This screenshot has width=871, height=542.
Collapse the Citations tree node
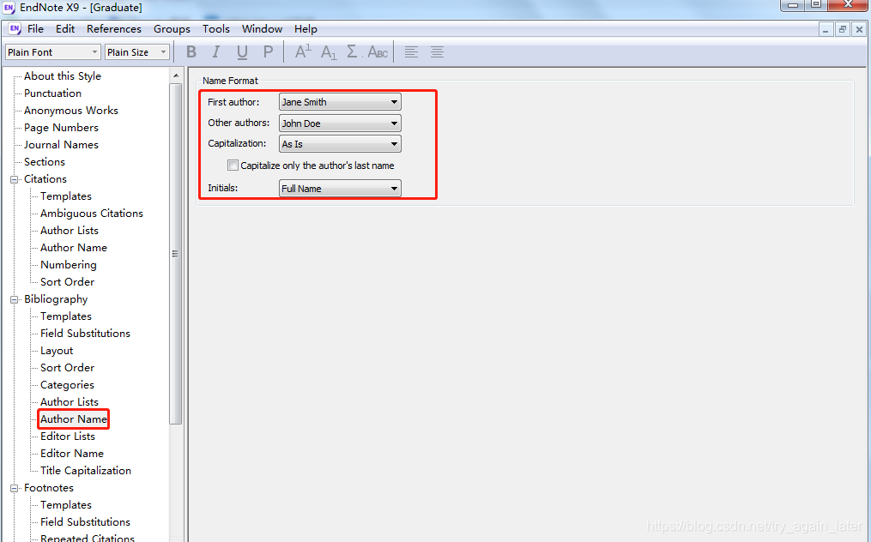tap(15, 179)
